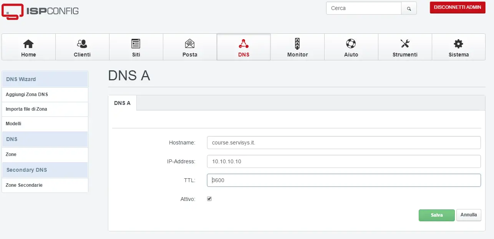Click the search magnifier button

click(409, 8)
